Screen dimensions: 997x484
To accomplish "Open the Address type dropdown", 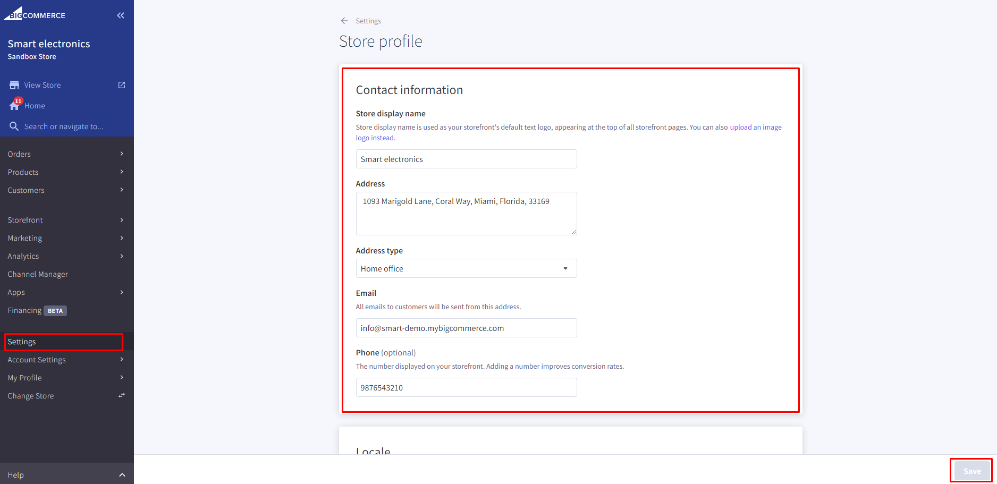I will 466,268.
